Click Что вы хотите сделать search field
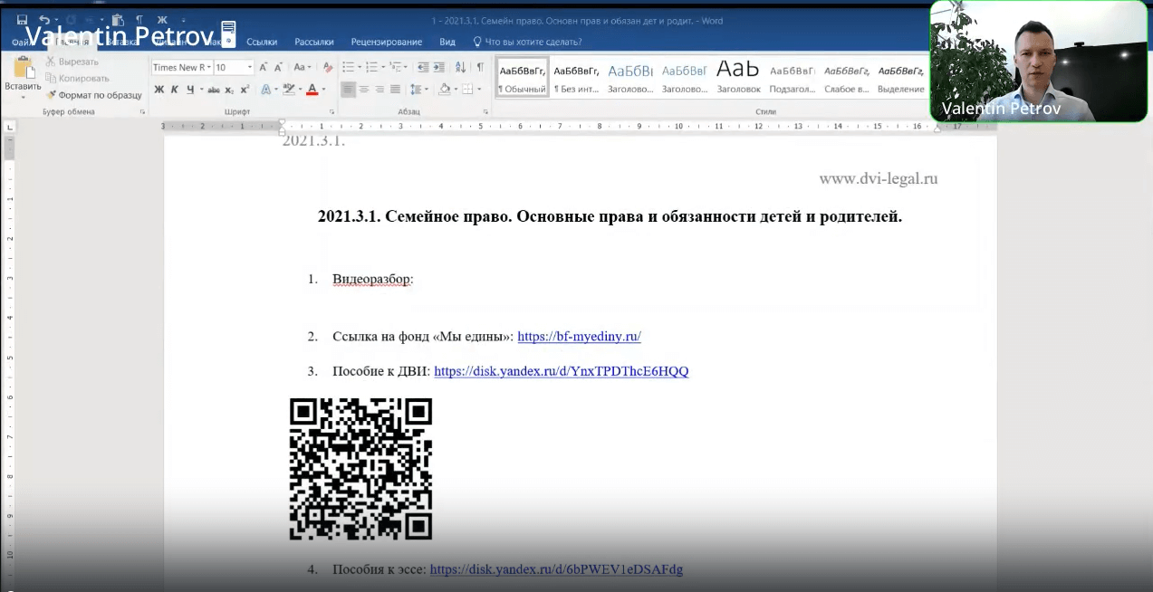 click(528, 42)
